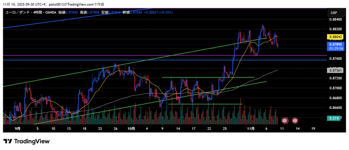Click the first UK flag economic event icon
This screenshot has width=349, height=150.
point(284,120)
